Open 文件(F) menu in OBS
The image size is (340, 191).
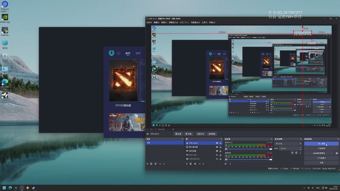[149, 22]
